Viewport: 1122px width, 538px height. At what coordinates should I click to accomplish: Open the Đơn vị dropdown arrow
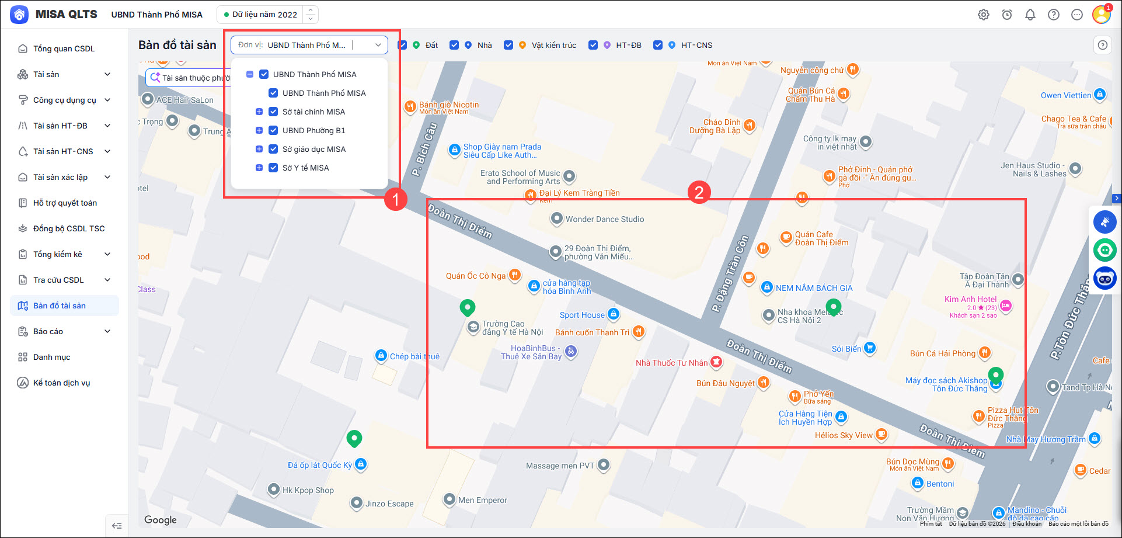tap(378, 45)
